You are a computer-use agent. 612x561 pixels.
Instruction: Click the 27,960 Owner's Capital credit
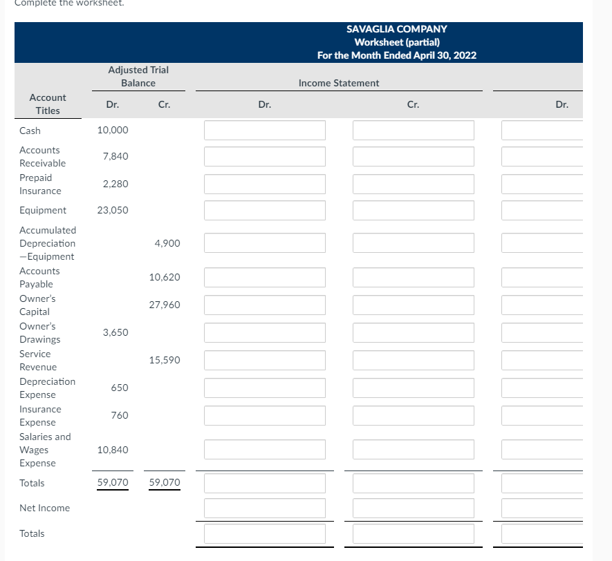165,305
